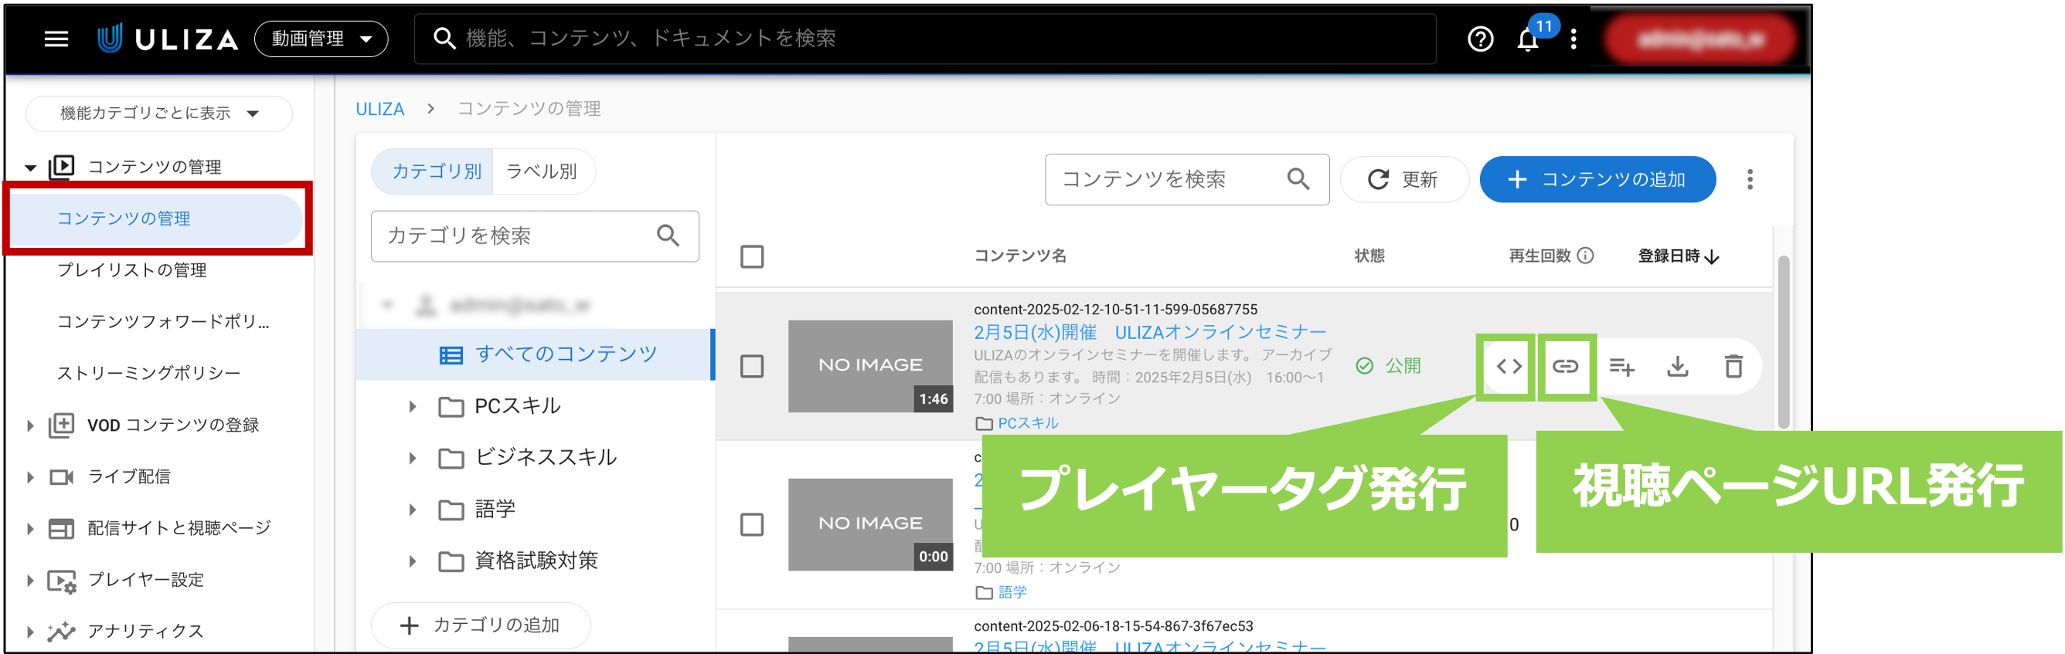Image resolution: width=2065 pixels, height=654 pixels.
Task: Expand PCスキル category arrow
Action: pyautogui.click(x=412, y=407)
